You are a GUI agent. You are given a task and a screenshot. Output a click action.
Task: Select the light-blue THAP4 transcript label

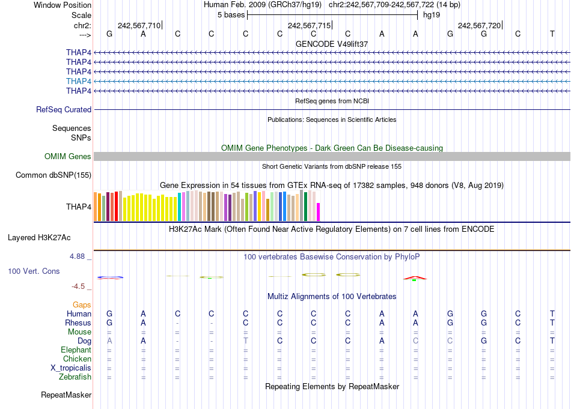[79, 81]
